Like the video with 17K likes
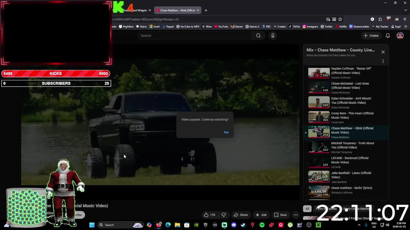The height and width of the screenshot is (230, 410). pos(210,215)
